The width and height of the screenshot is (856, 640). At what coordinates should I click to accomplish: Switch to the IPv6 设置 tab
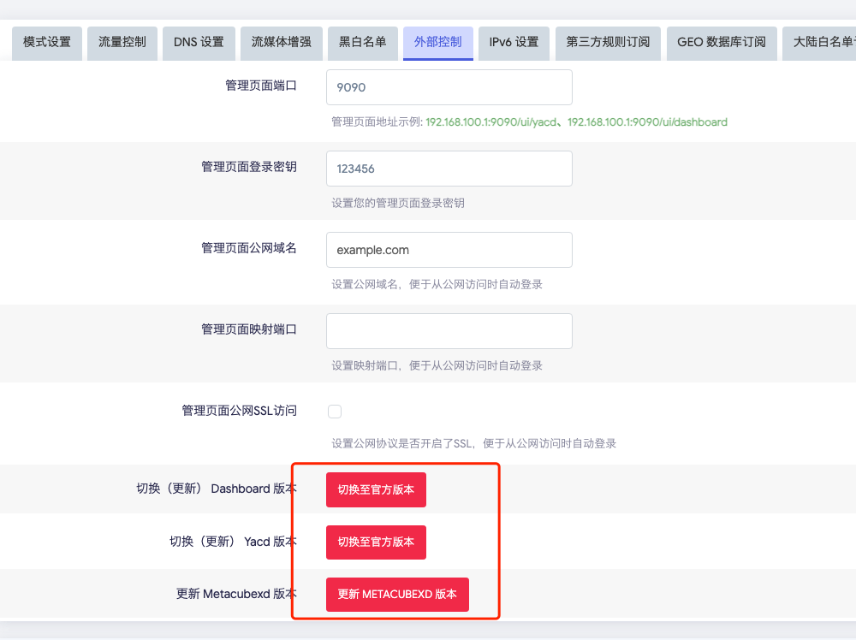pos(514,42)
